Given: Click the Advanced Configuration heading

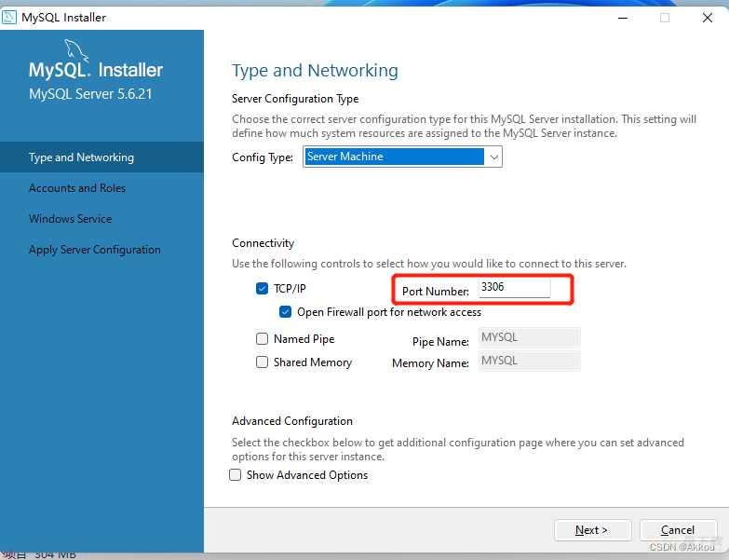Looking at the screenshot, I should tap(292, 421).
